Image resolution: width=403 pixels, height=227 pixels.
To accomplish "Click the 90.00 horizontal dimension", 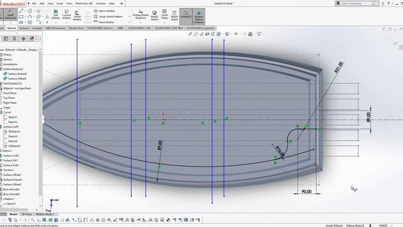I will [x=306, y=192].
